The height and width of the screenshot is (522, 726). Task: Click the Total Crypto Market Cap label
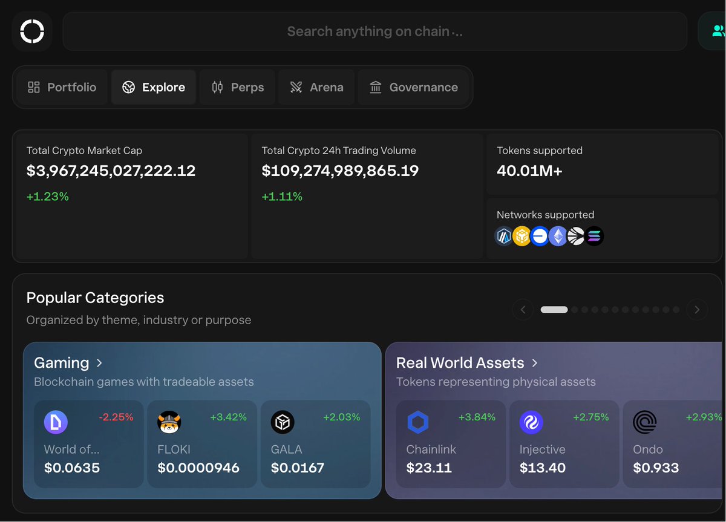click(84, 151)
